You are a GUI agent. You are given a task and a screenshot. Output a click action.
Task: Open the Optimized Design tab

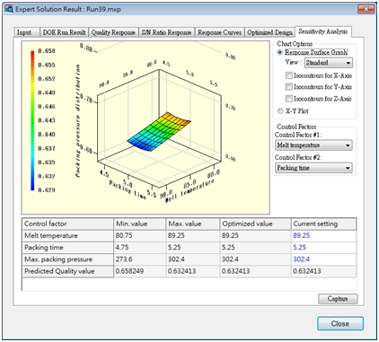click(x=269, y=32)
